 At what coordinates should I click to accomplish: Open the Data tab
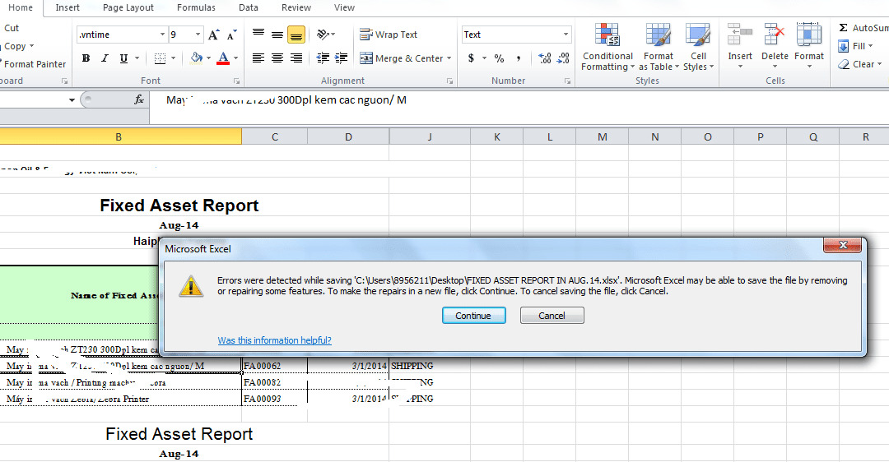pyautogui.click(x=249, y=7)
